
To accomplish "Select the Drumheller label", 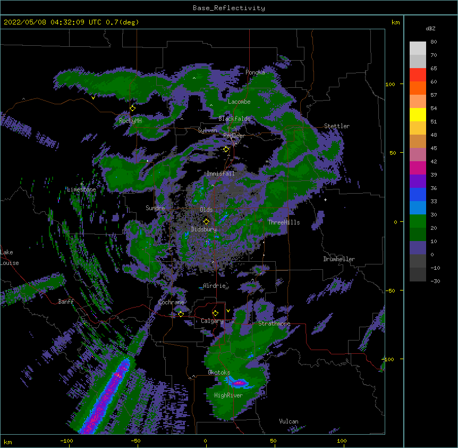I will [339, 259].
